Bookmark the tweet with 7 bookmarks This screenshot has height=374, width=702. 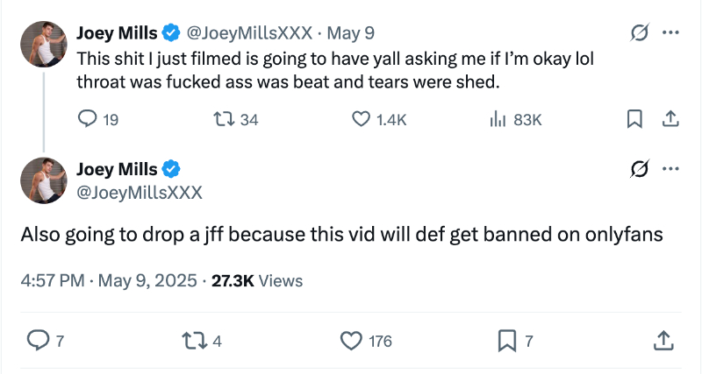click(507, 341)
